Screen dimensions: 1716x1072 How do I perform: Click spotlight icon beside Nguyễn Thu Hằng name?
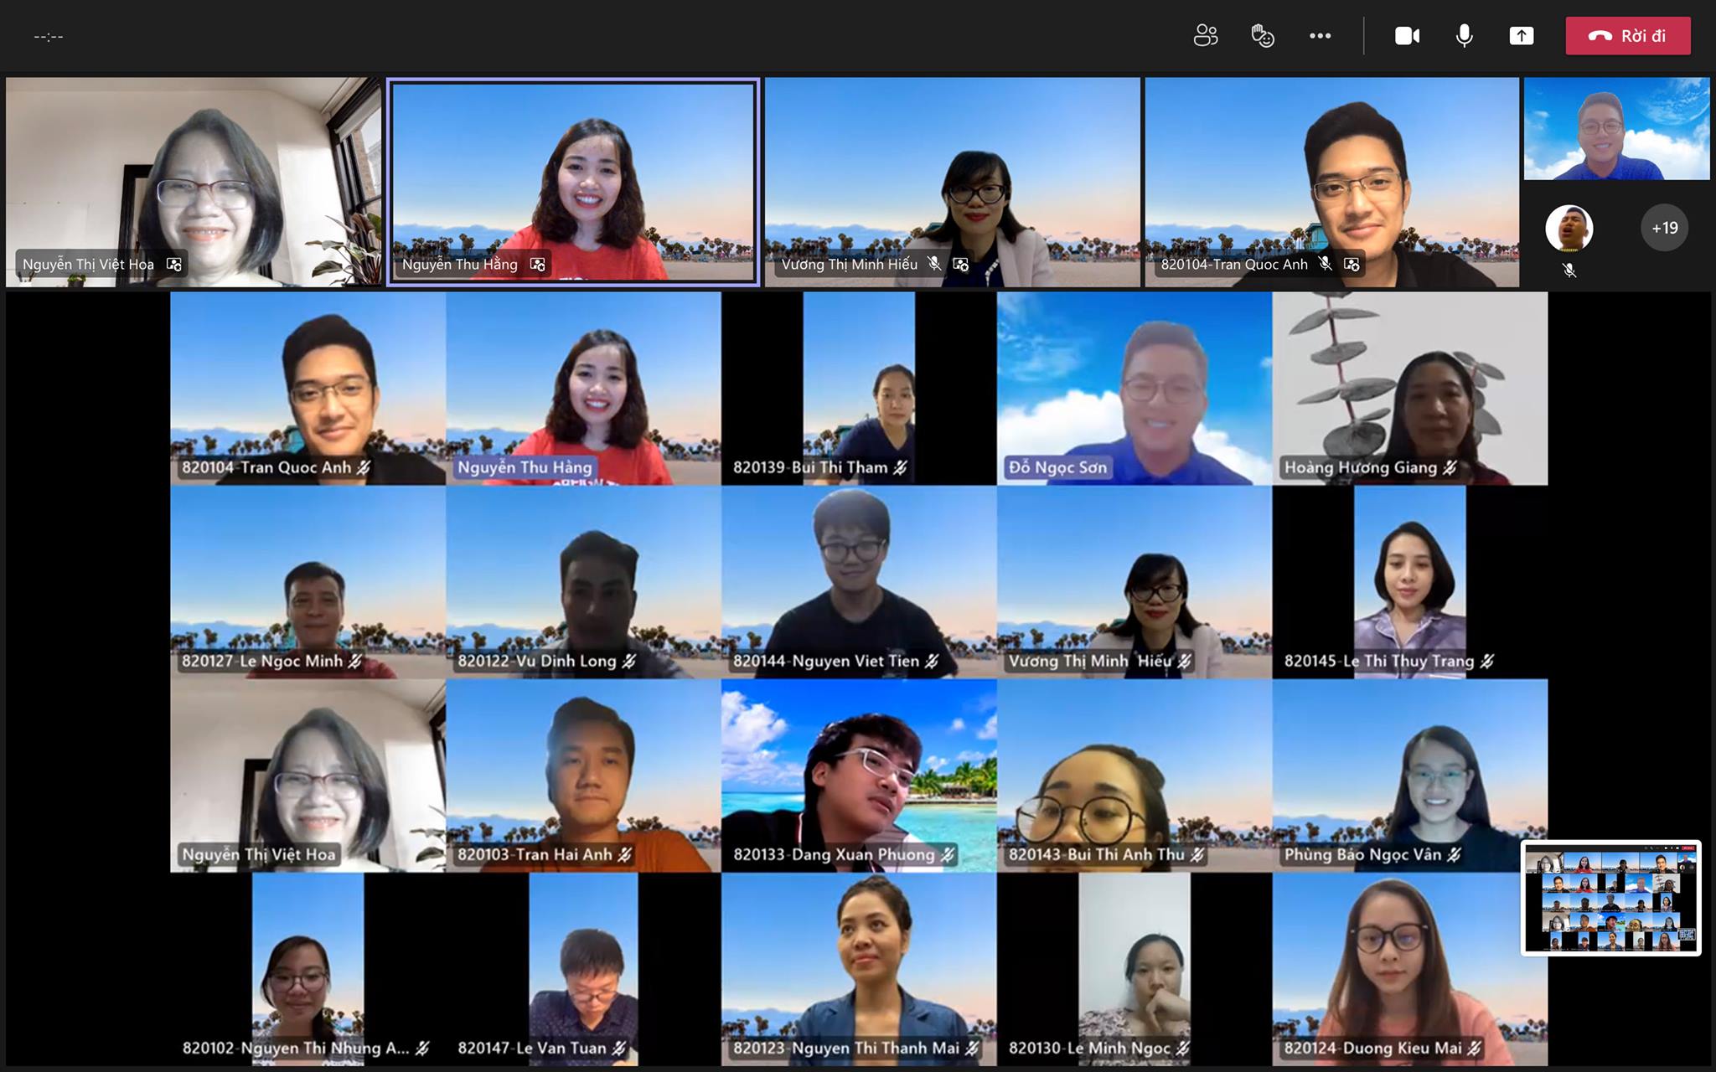(538, 265)
